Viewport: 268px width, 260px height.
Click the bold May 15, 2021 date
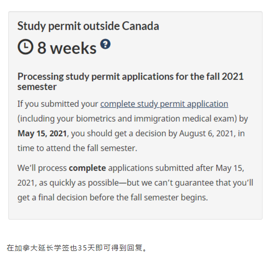(42, 134)
